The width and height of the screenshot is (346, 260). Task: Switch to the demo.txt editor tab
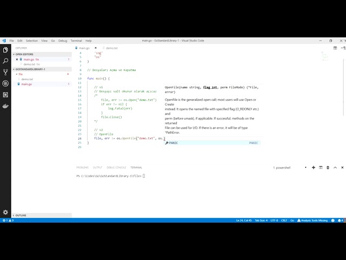point(112,48)
